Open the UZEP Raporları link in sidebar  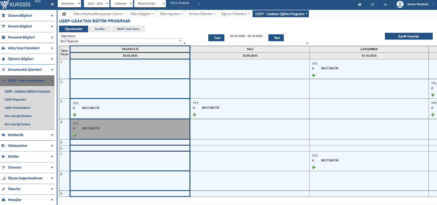pyautogui.click(x=16, y=100)
